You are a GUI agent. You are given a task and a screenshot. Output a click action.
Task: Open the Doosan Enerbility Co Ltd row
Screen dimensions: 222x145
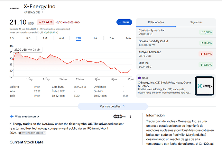(x=176, y=43)
